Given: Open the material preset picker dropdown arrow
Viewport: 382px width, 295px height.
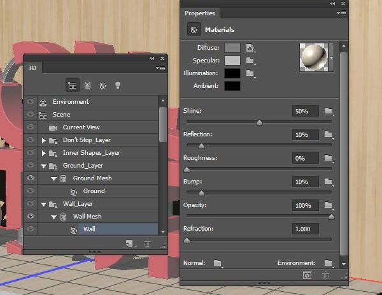Looking at the screenshot, I should pos(331,57).
